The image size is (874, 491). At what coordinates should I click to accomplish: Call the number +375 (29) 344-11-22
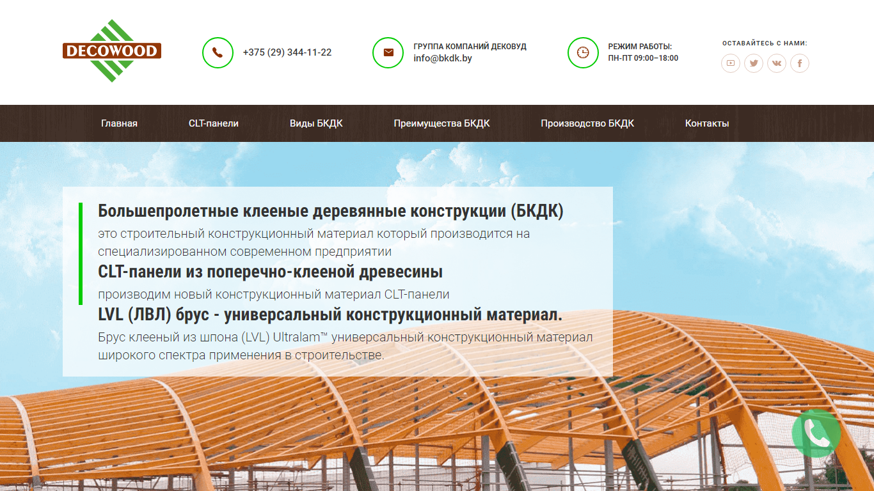click(x=287, y=52)
